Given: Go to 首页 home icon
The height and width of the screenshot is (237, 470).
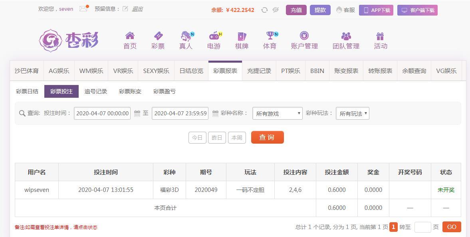Looking at the screenshot, I should (x=130, y=36).
